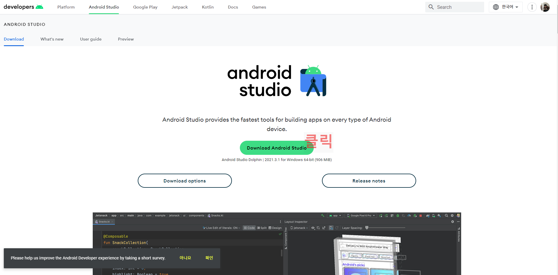Click the green Download Android Studio button
558x275 pixels.
(x=277, y=148)
